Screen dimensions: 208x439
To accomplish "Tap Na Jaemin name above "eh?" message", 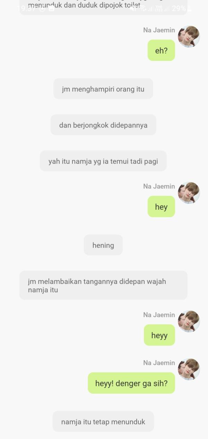I will (x=159, y=30).
